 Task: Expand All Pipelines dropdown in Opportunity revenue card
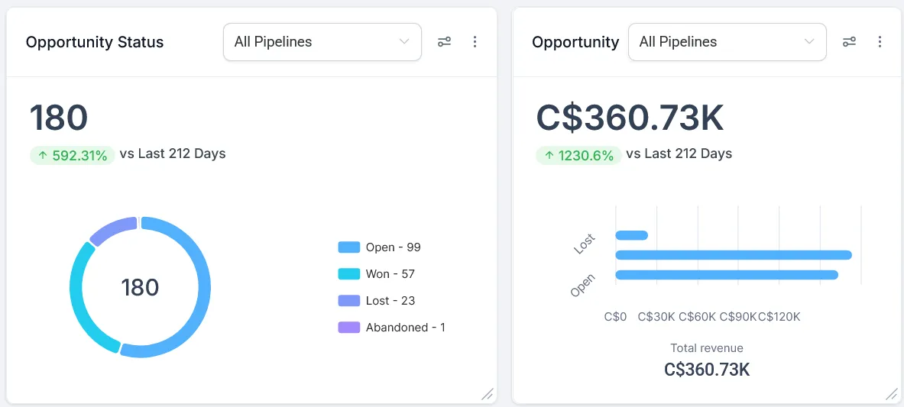click(727, 42)
